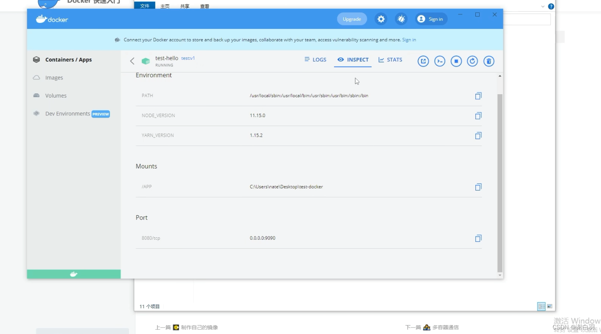Image resolution: width=601 pixels, height=334 pixels.
Task: Copy the /APP mount path
Action: point(478,187)
